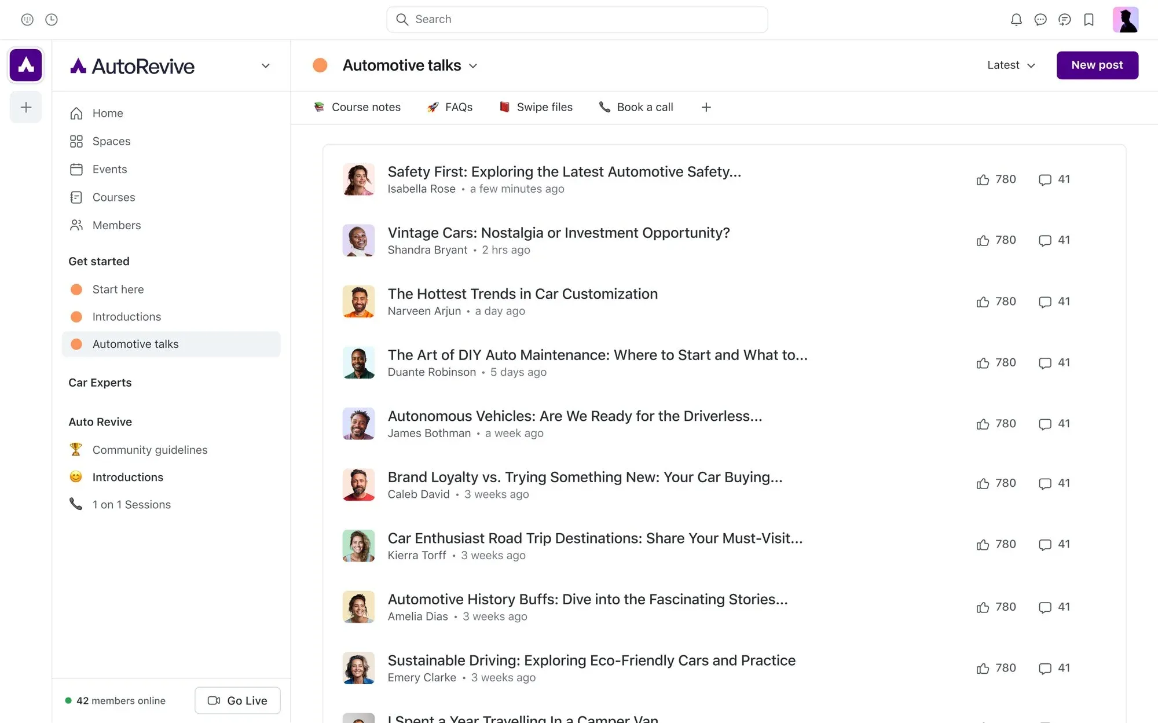Expand the Automotive talks title chevron
This screenshot has height=723, width=1158.
point(473,66)
